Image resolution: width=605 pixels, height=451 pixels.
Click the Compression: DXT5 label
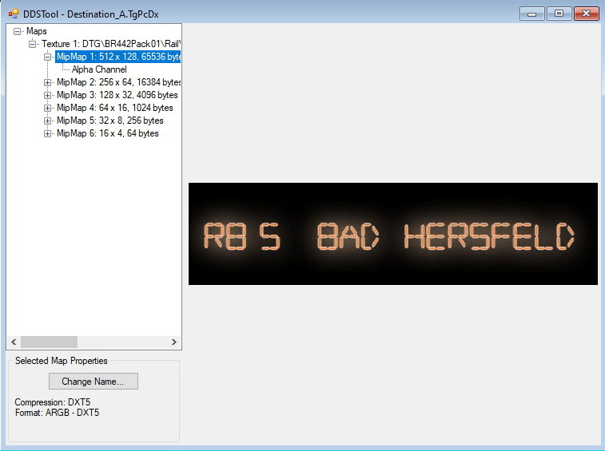click(x=53, y=402)
